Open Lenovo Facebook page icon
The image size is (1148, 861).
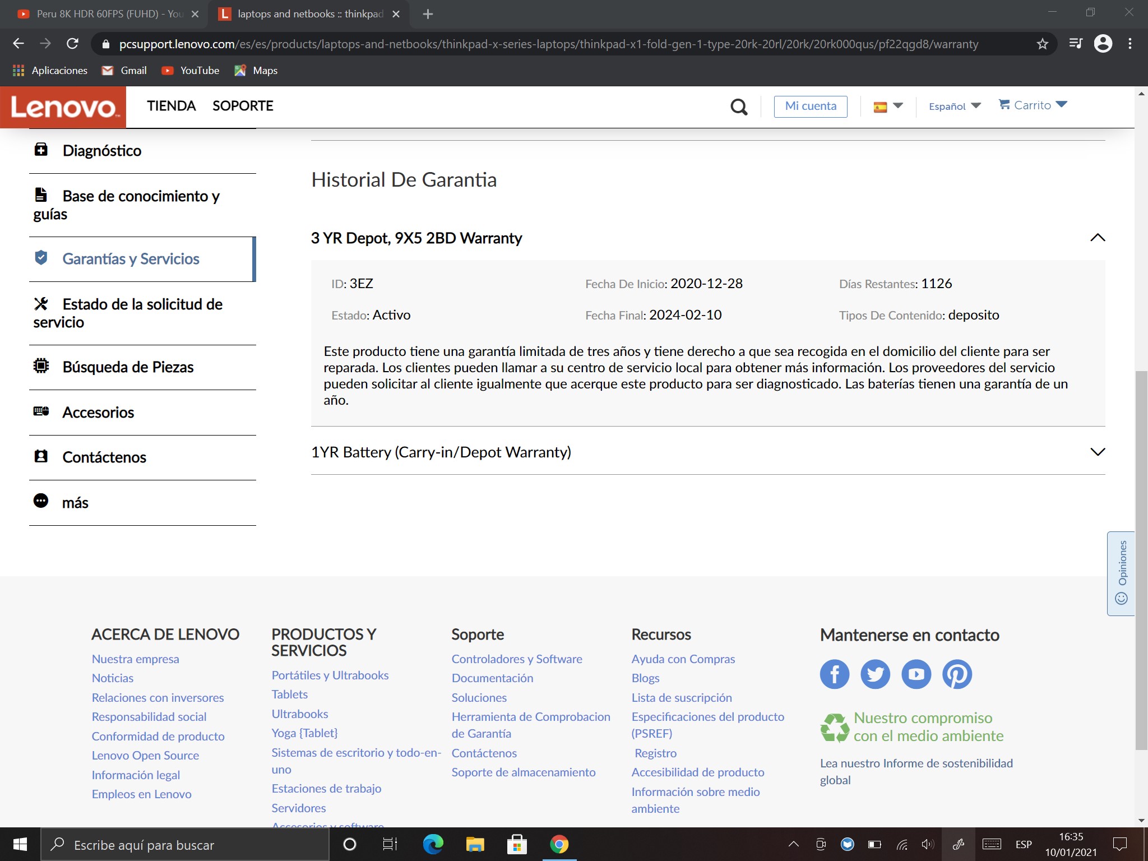(x=835, y=674)
